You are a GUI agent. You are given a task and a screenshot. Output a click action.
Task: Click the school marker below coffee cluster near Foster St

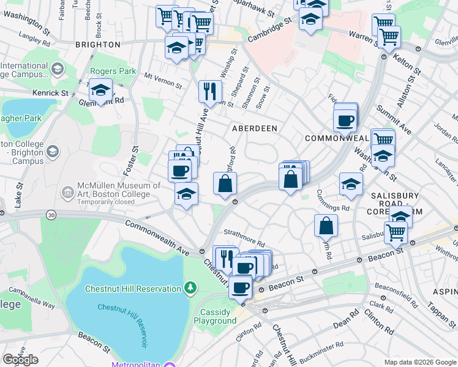tap(186, 195)
